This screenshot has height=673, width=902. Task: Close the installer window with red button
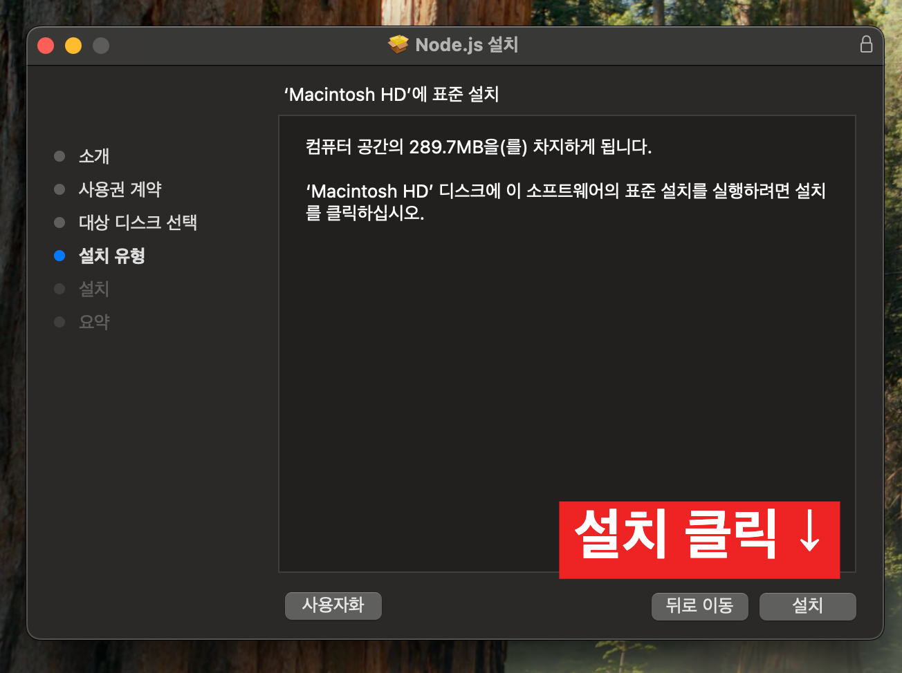point(46,46)
